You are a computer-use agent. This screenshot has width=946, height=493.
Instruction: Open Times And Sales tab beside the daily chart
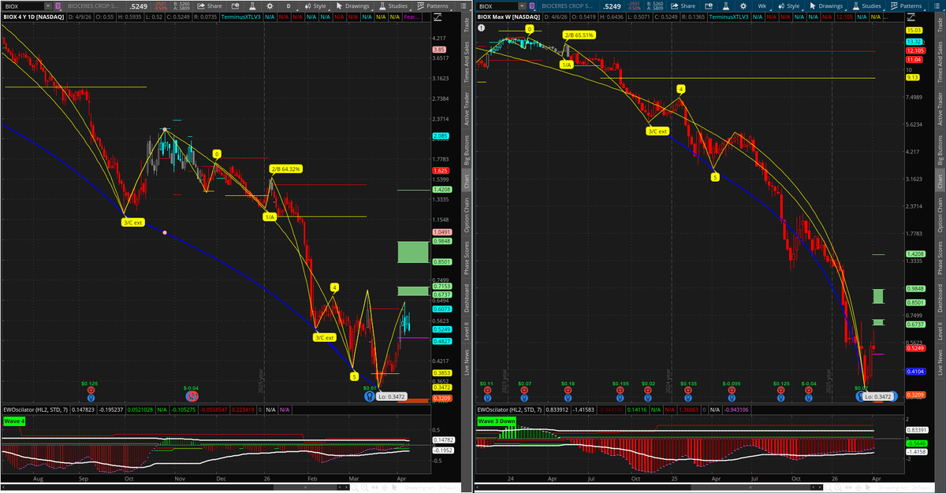[x=466, y=61]
